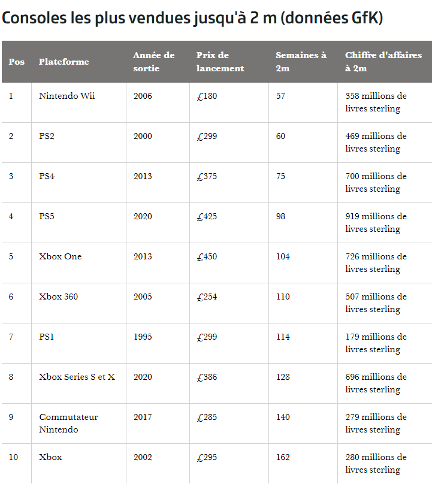432x493 pixels.
Task: Click the 'Chiffre d'affaires à 2m' header
Action: click(376, 62)
